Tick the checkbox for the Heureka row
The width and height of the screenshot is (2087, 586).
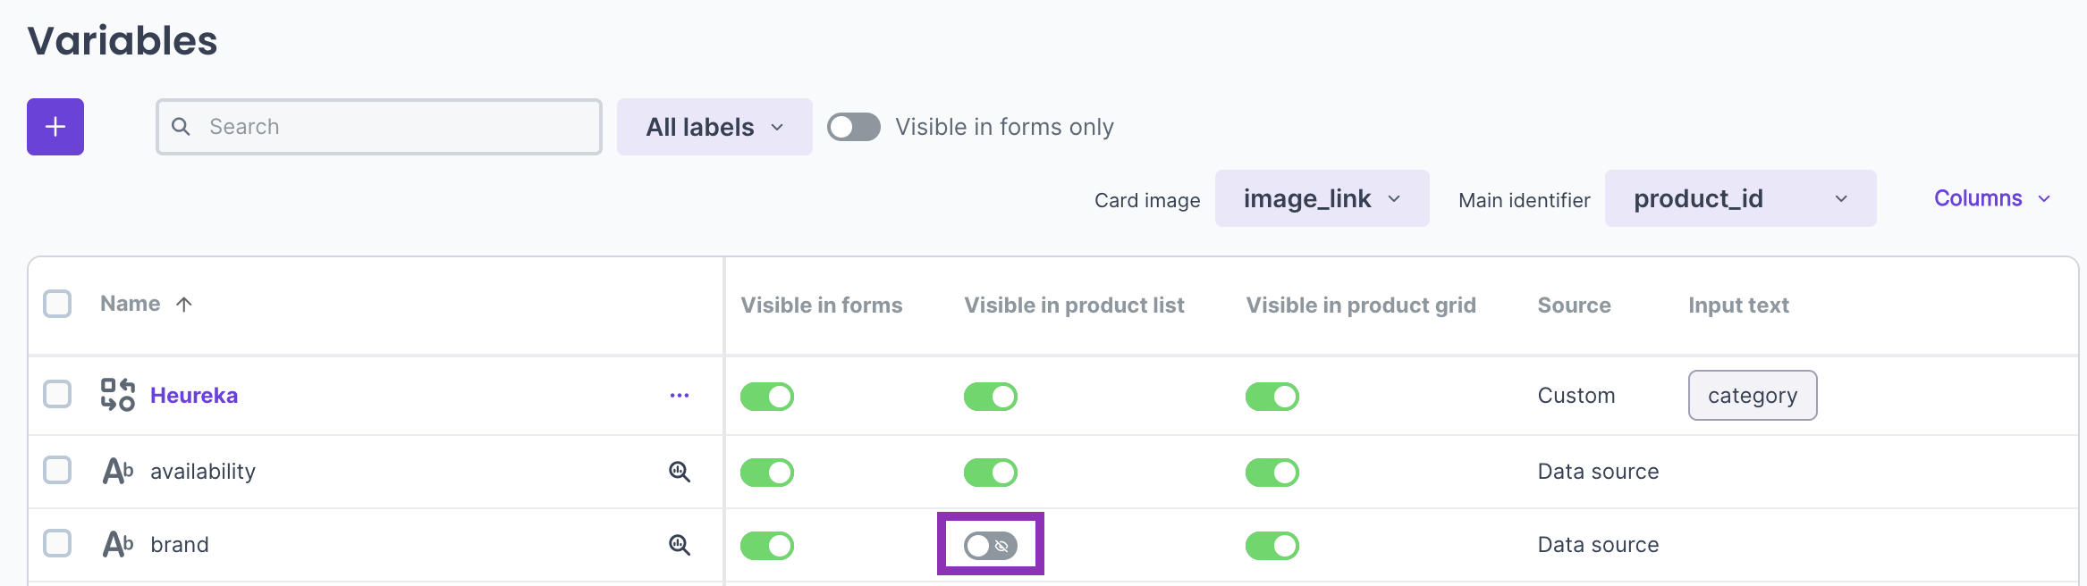[x=57, y=394]
